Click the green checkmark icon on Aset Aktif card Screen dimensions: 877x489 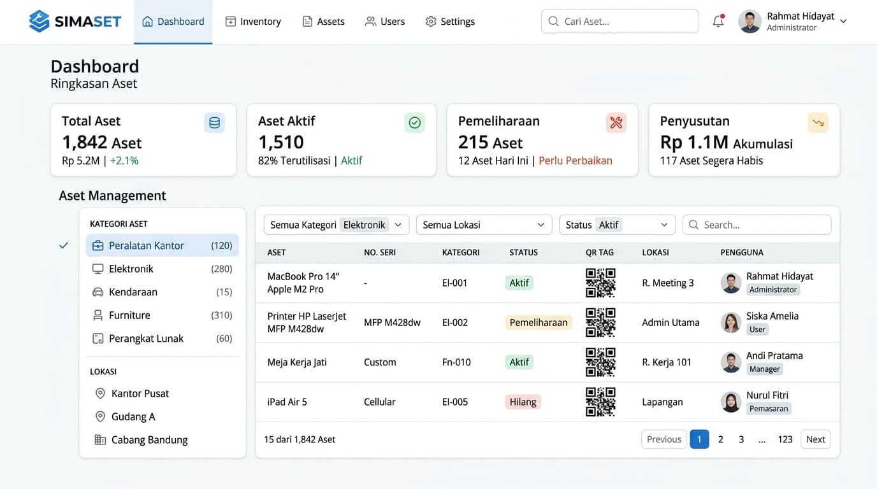click(415, 122)
